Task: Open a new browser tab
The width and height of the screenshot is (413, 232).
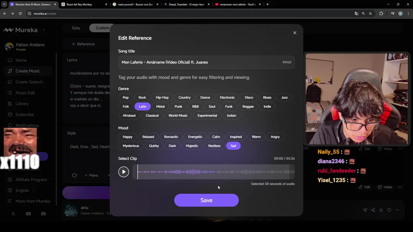Action: pyautogui.click(x=267, y=5)
